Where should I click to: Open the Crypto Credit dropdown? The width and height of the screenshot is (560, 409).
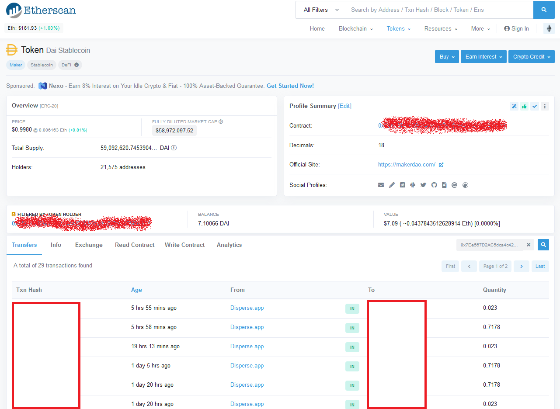(532, 57)
